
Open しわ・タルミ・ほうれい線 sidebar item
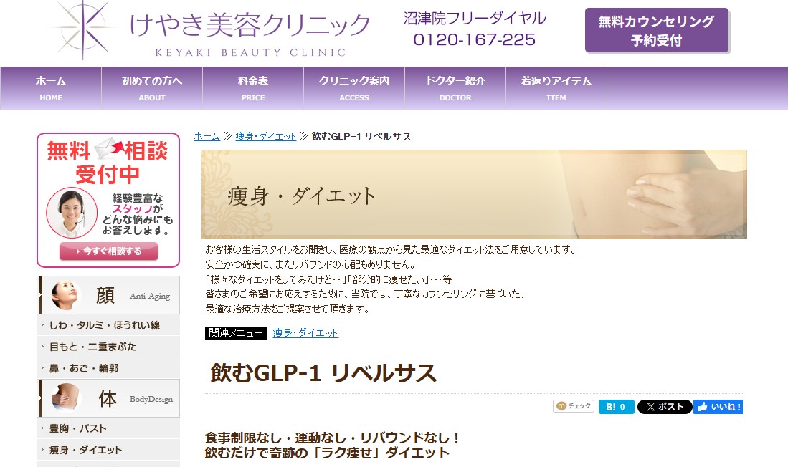click(x=108, y=325)
